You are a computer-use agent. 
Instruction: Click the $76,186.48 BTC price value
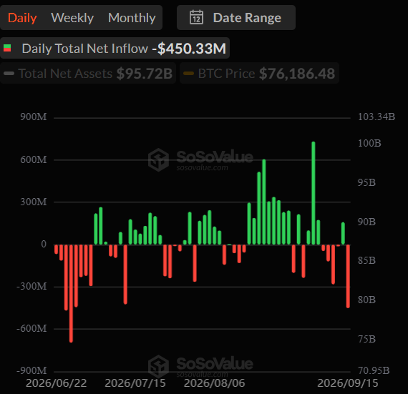[297, 74]
